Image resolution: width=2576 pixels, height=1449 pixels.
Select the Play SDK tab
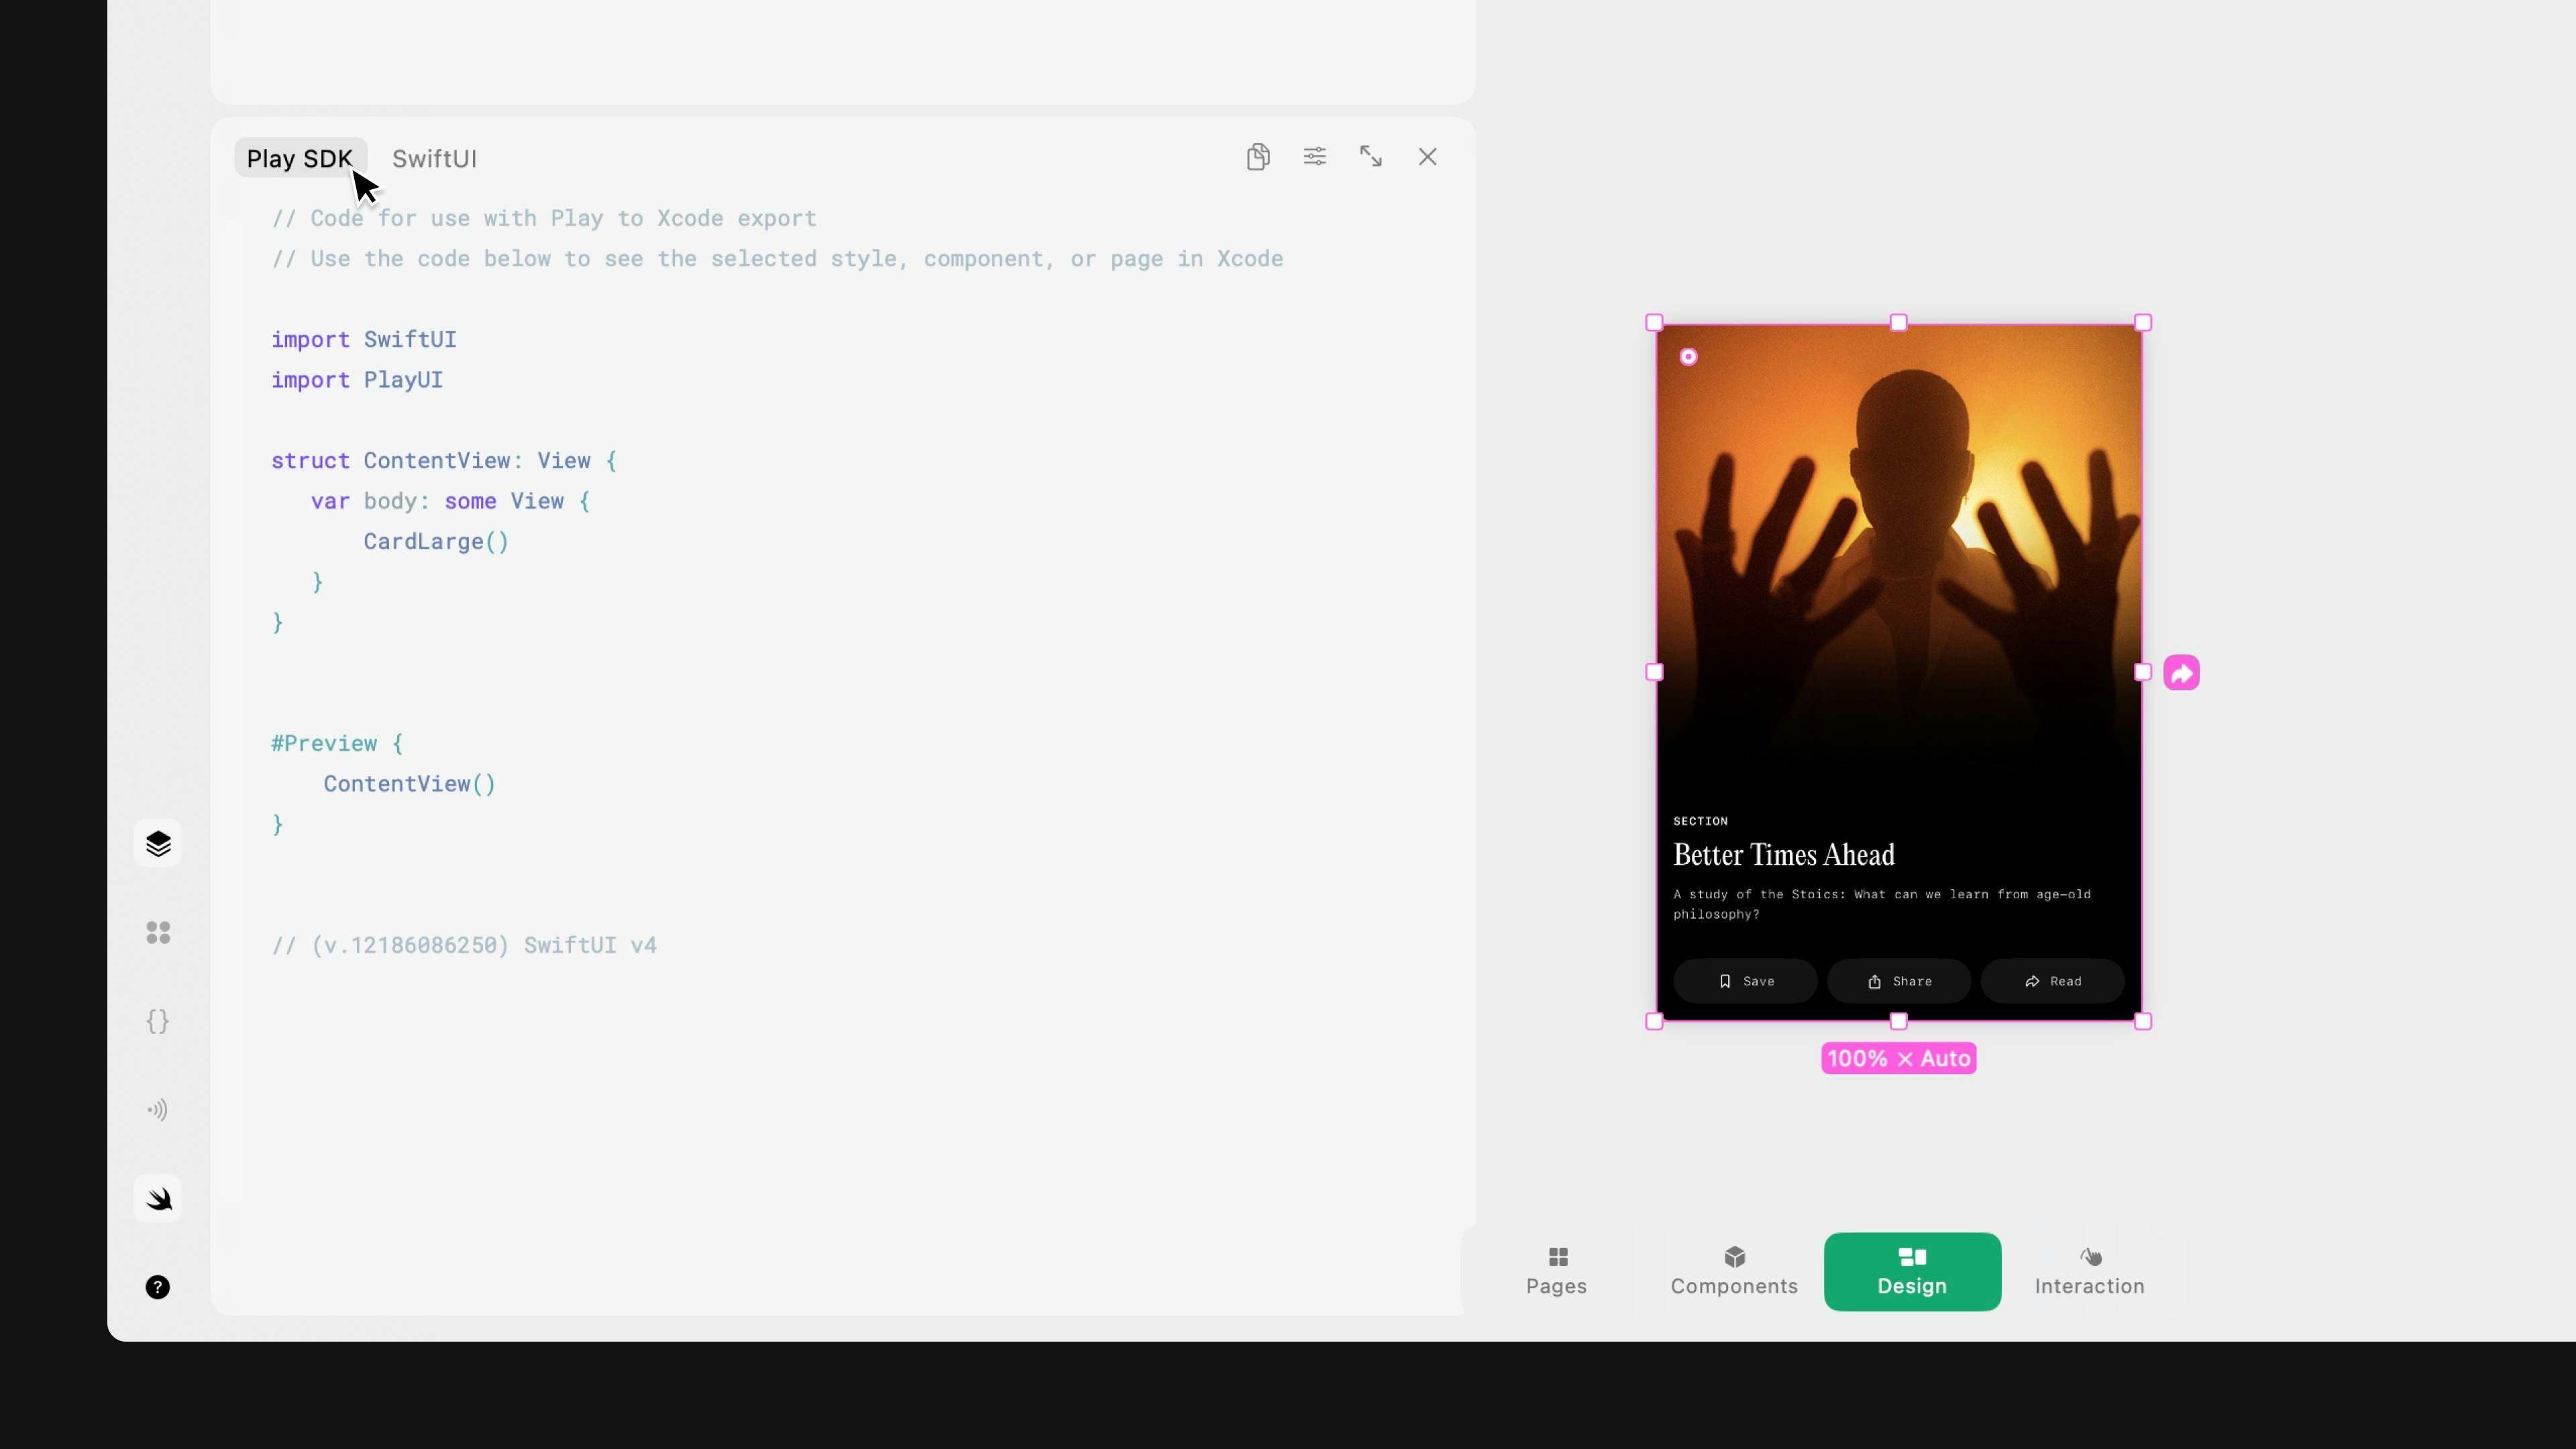[299, 159]
